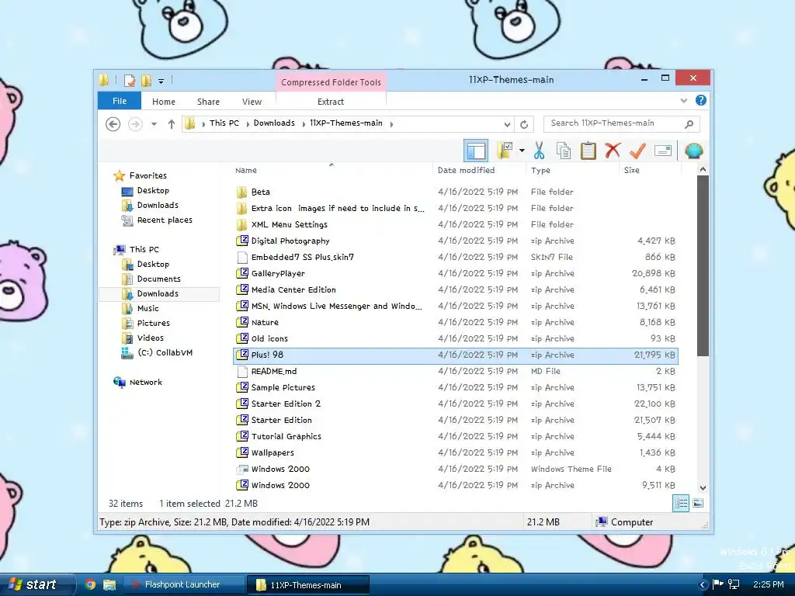Click the New Folder icon in the title bar
This screenshot has width=795, height=596.
pos(147,80)
